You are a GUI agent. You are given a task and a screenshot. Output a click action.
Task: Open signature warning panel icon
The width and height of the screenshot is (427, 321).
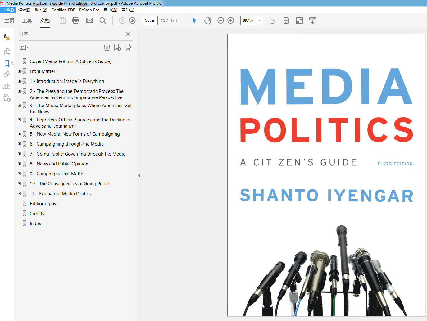click(7, 37)
